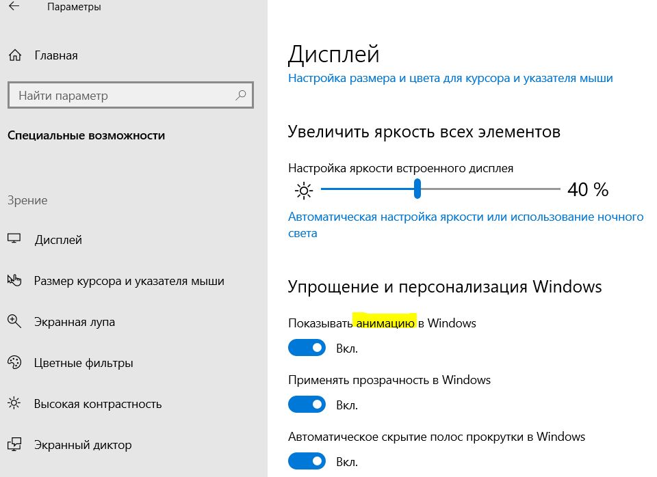Screen dimensions: 657x477
Task: Select Цветные фильтры in sidebar
Action: [x=83, y=363]
